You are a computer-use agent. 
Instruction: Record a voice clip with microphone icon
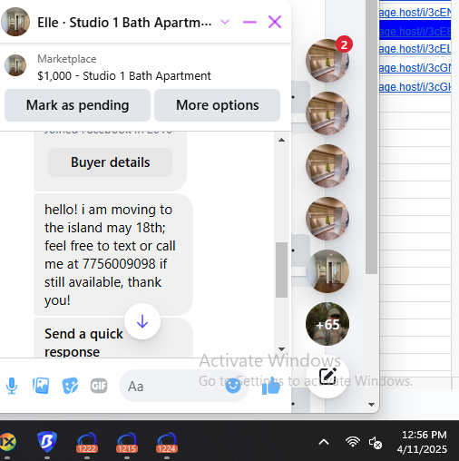(x=12, y=386)
